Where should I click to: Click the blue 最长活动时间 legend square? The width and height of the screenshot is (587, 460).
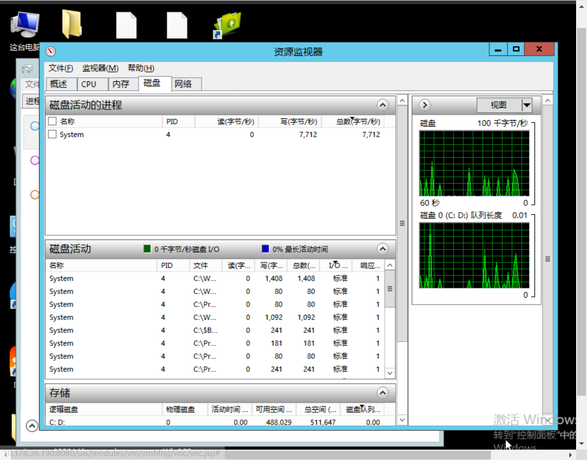(x=265, y=249)
